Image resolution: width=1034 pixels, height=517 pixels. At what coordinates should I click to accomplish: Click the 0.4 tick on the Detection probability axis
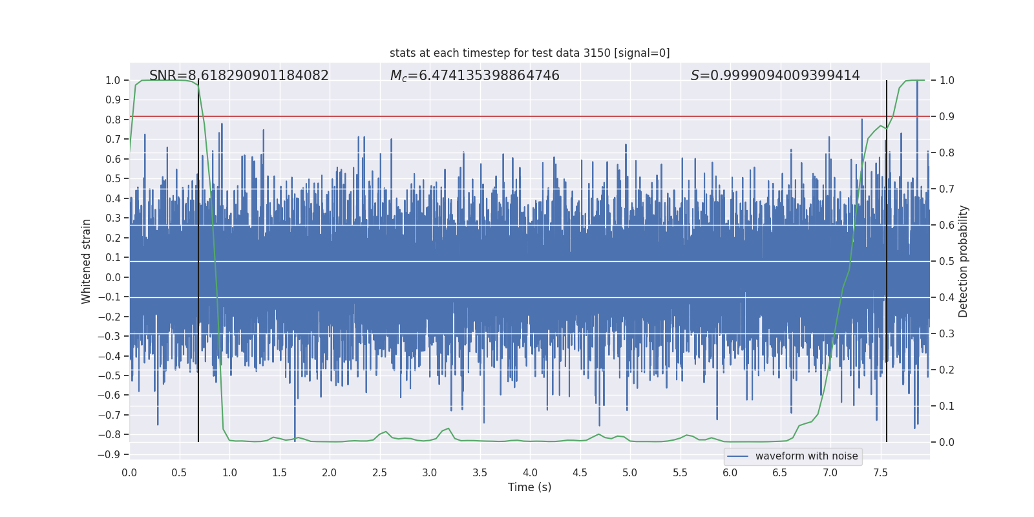click(947, 298)
